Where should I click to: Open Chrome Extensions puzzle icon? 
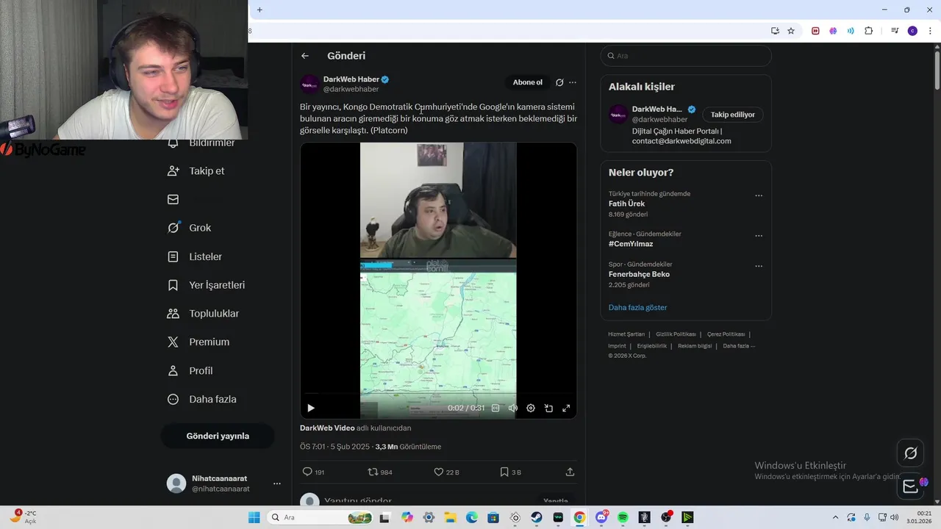pyautogui.click(x=868, y=31)
